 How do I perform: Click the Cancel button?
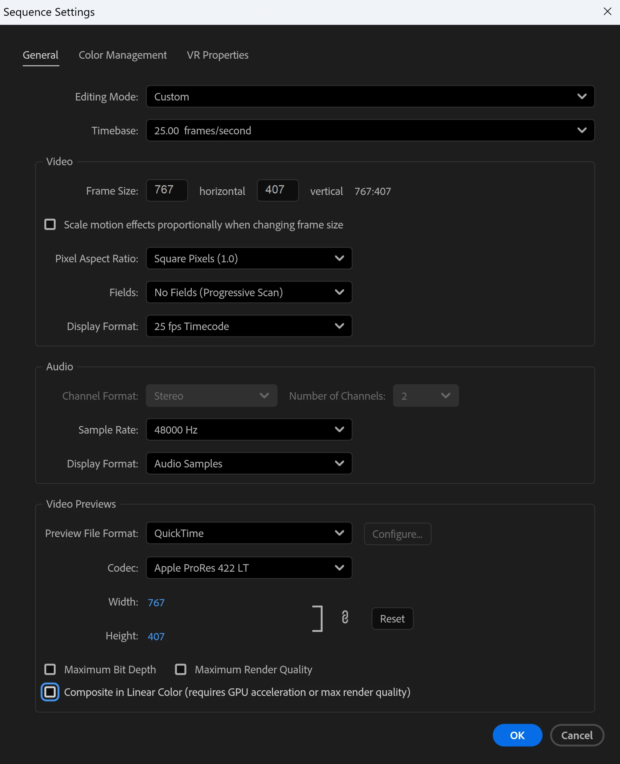577,735
